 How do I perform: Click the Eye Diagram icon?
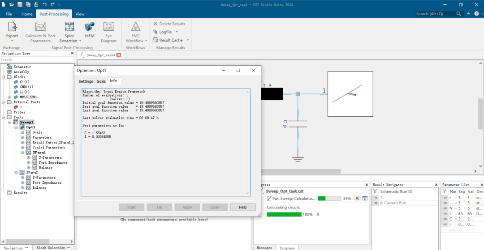coord(108,26)
